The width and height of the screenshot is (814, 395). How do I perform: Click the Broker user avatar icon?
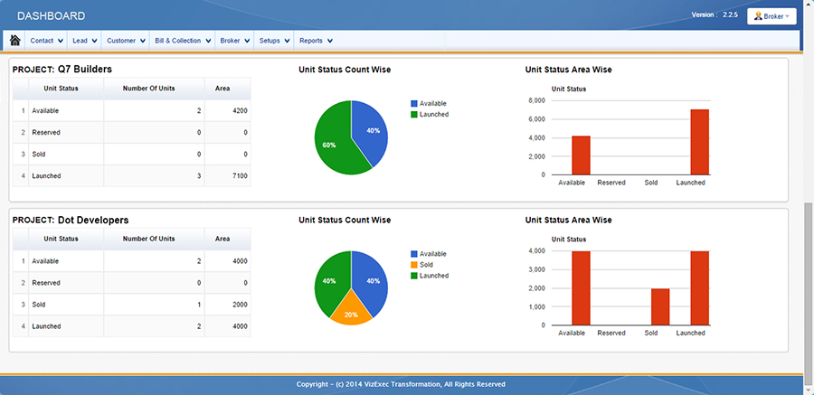click(758, 16)
